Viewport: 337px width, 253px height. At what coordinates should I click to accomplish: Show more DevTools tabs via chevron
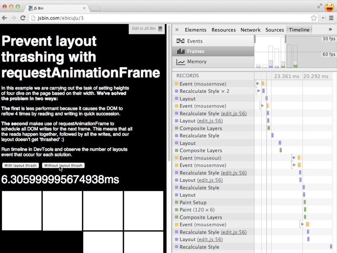coord(330,30)
